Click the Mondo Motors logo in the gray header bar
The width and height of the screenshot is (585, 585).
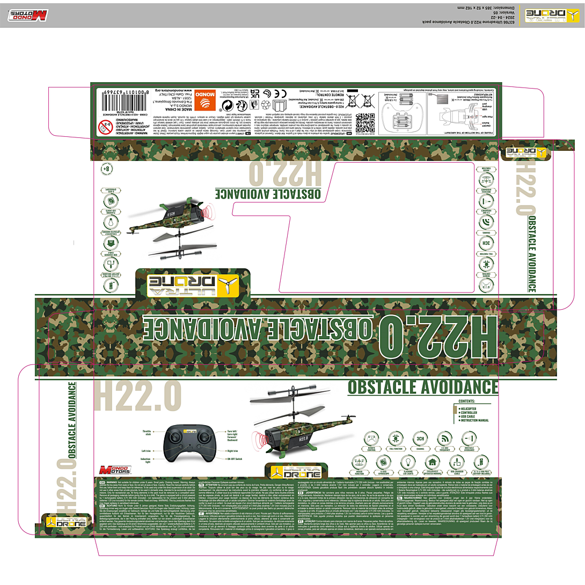pos(27,16)
